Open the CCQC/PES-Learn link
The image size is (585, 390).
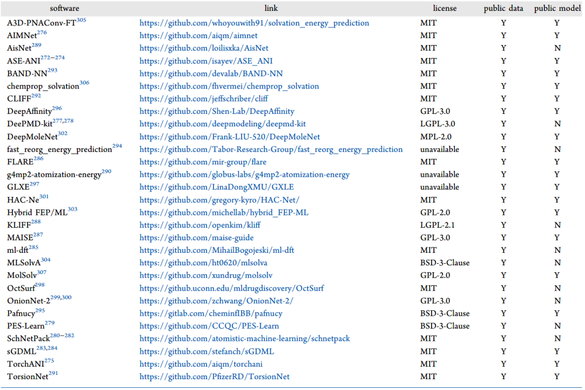tap(209, 326)
